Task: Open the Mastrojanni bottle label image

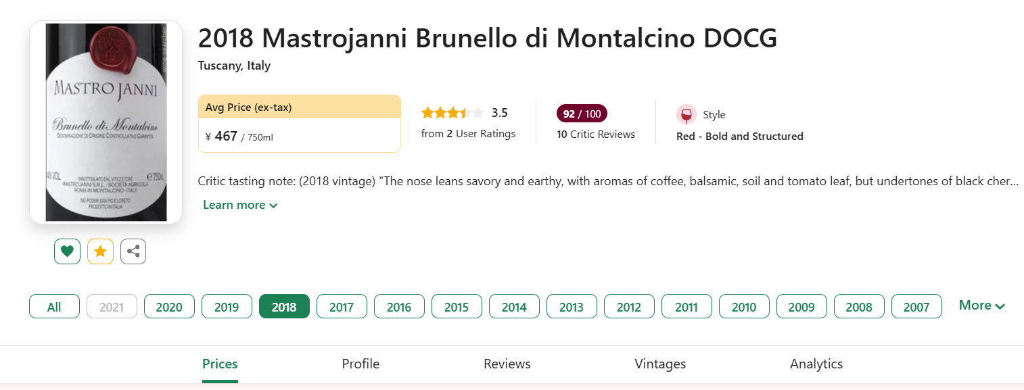Action: pos(106,122)
